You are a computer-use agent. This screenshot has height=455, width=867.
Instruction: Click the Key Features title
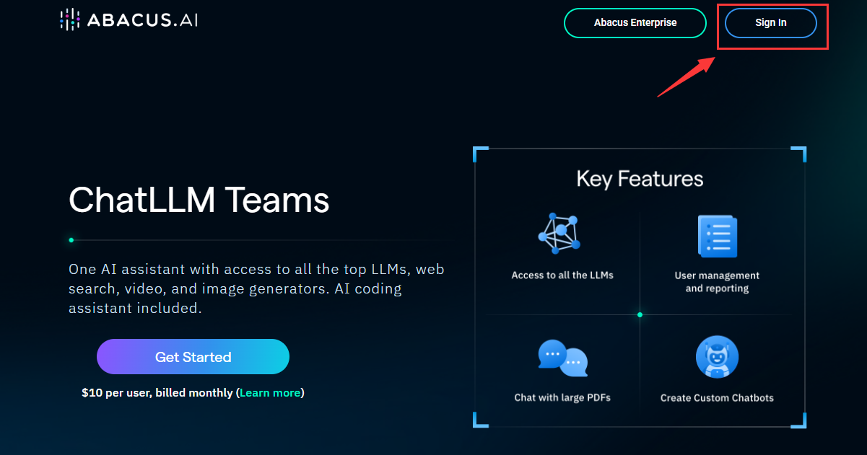click(x=640, y=179)
